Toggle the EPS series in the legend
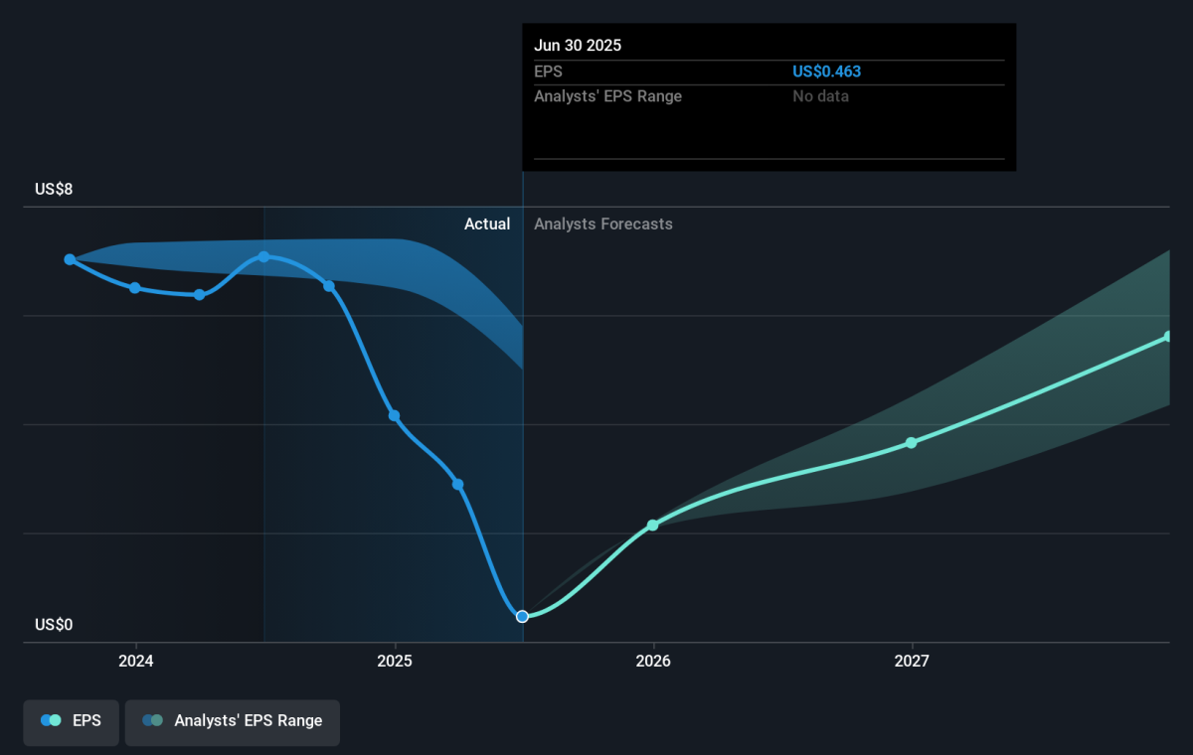Screen dimensions: 1193x755 71,721
